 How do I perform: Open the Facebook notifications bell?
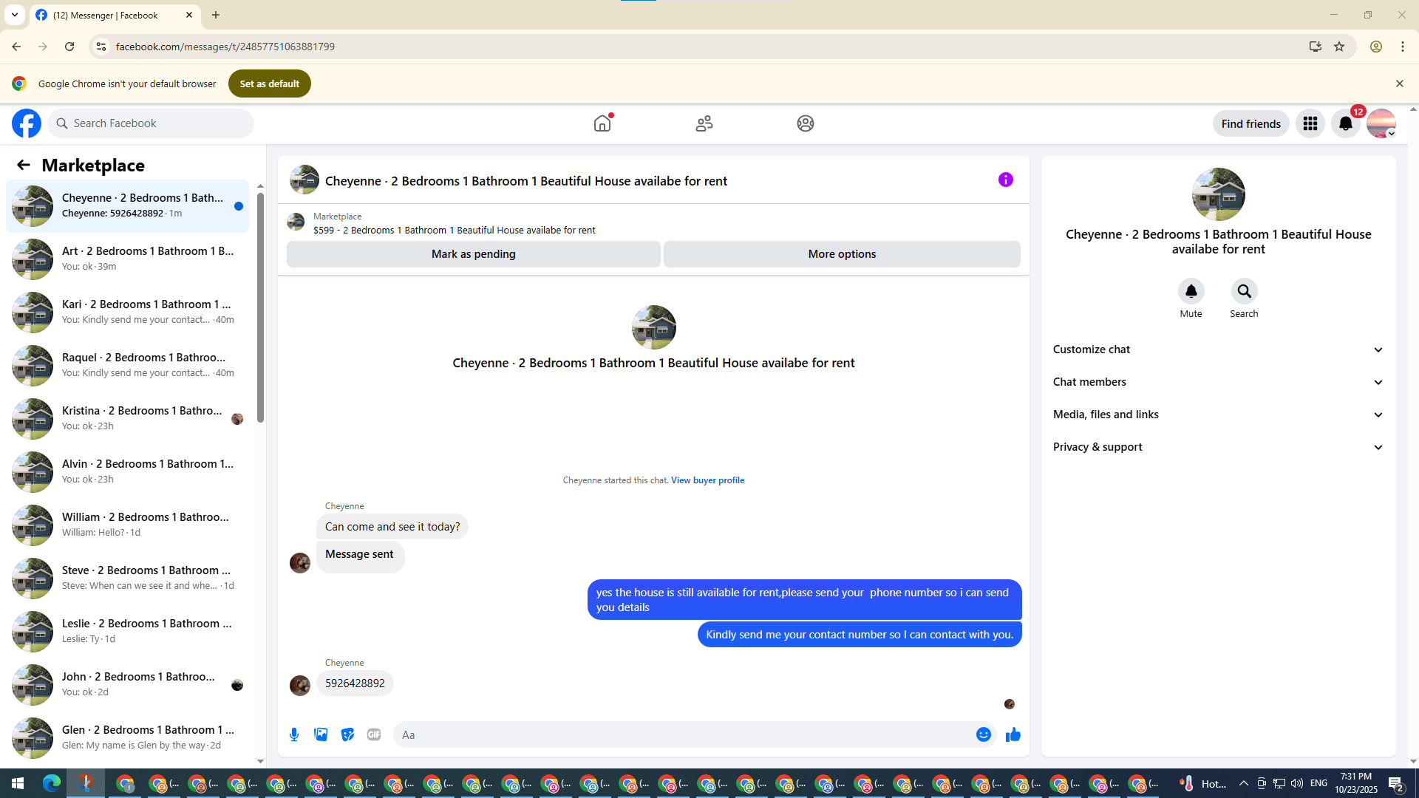pyautogui.click(x=1345, y=123)
